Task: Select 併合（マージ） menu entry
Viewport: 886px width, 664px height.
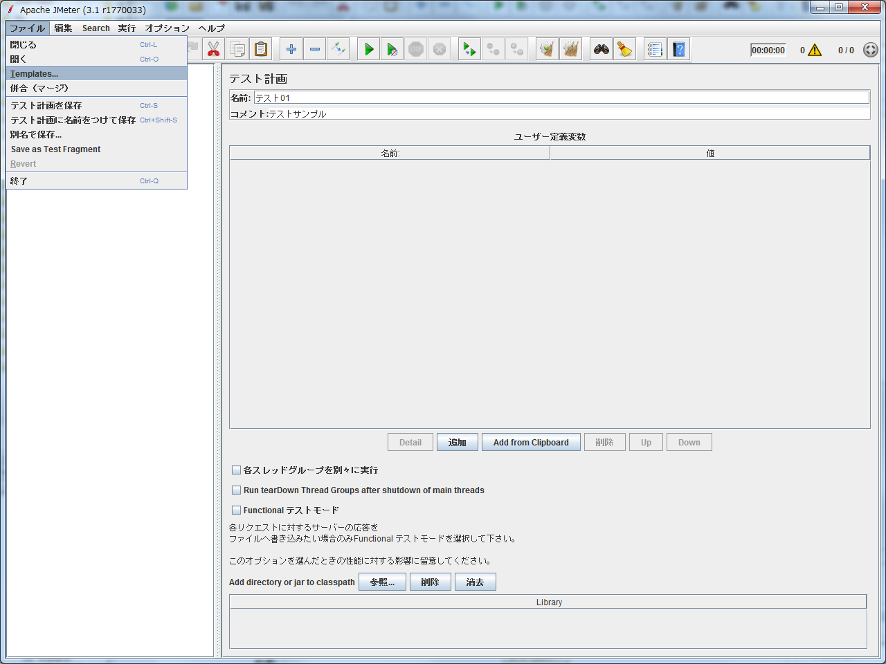Action: coord(97,89)
